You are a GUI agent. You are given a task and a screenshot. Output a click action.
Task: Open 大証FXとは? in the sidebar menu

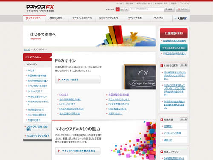click(34, 120)
